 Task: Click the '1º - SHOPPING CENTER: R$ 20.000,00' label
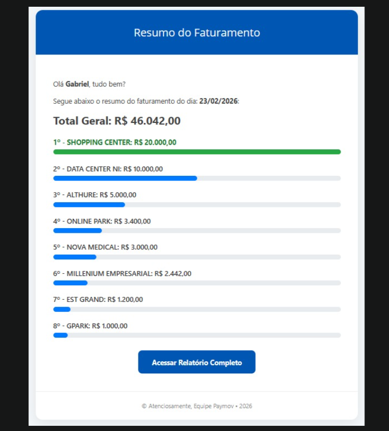115,142
